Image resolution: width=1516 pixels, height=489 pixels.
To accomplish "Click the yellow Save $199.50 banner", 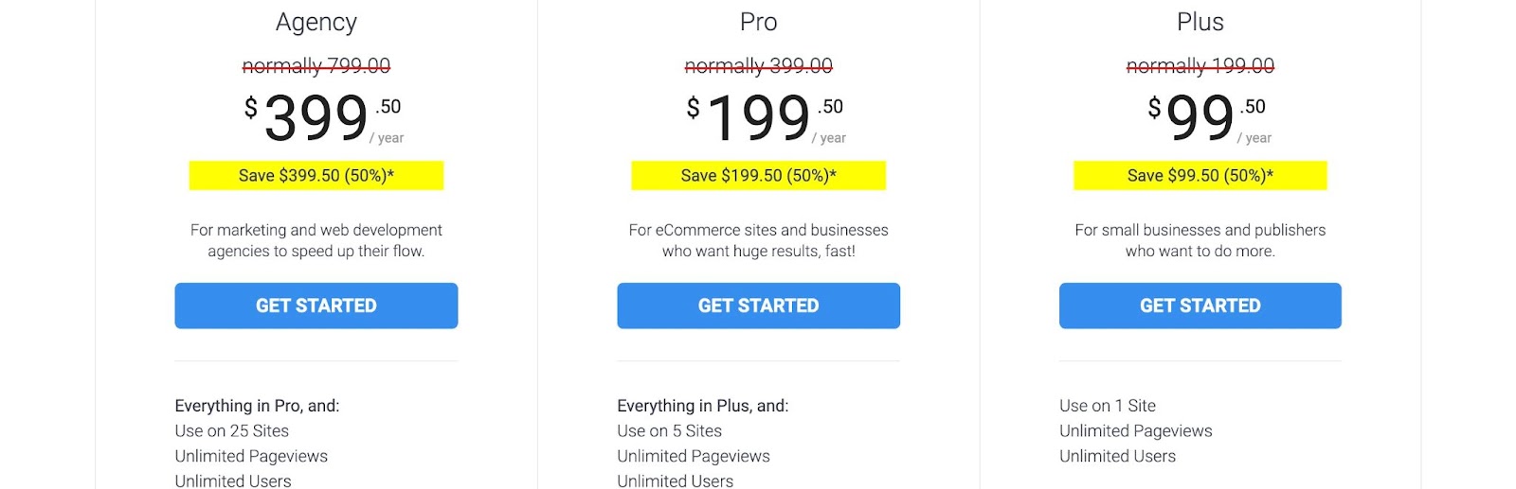I will [x=758, y=175].
